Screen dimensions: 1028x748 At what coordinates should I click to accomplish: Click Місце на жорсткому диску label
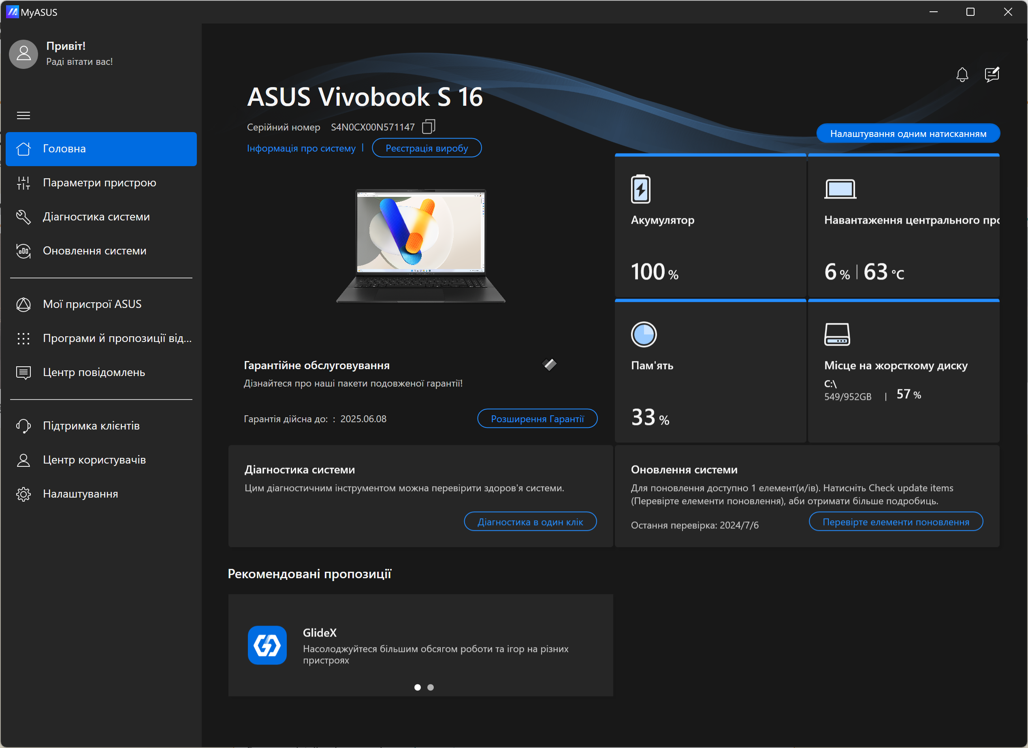click(x=896, y=365)
